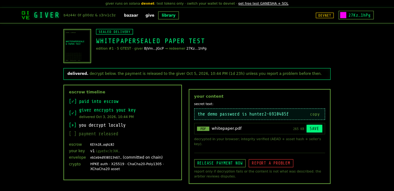394x191 pixels.
Task: Open redeemer address 27Kz…1hPg
Action: pos(196,48)
